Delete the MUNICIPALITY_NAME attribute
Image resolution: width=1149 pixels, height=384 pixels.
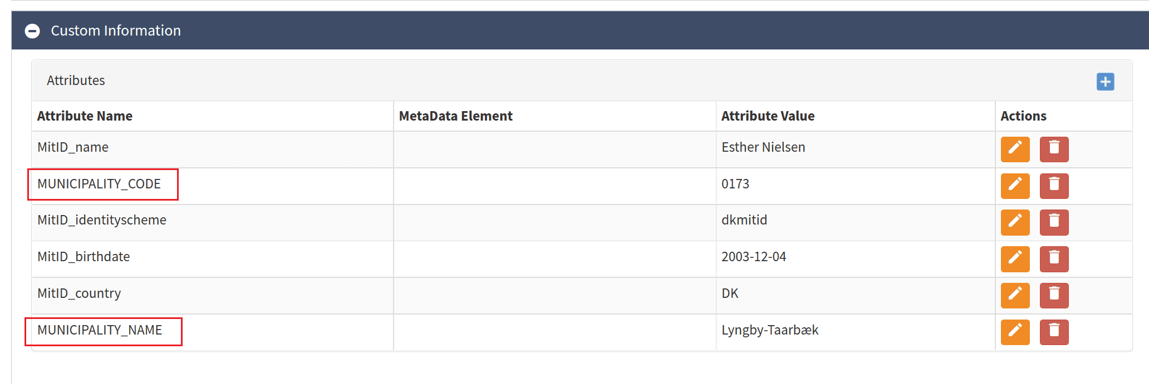(1054, 332)
